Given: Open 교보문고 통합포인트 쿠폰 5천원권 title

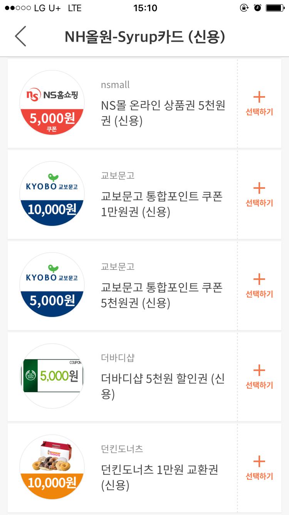Looking at the screenshot, I should (x=162, y=295).
